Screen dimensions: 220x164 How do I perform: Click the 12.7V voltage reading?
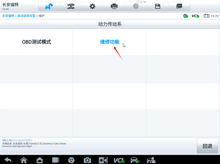[x=214, y=16]
